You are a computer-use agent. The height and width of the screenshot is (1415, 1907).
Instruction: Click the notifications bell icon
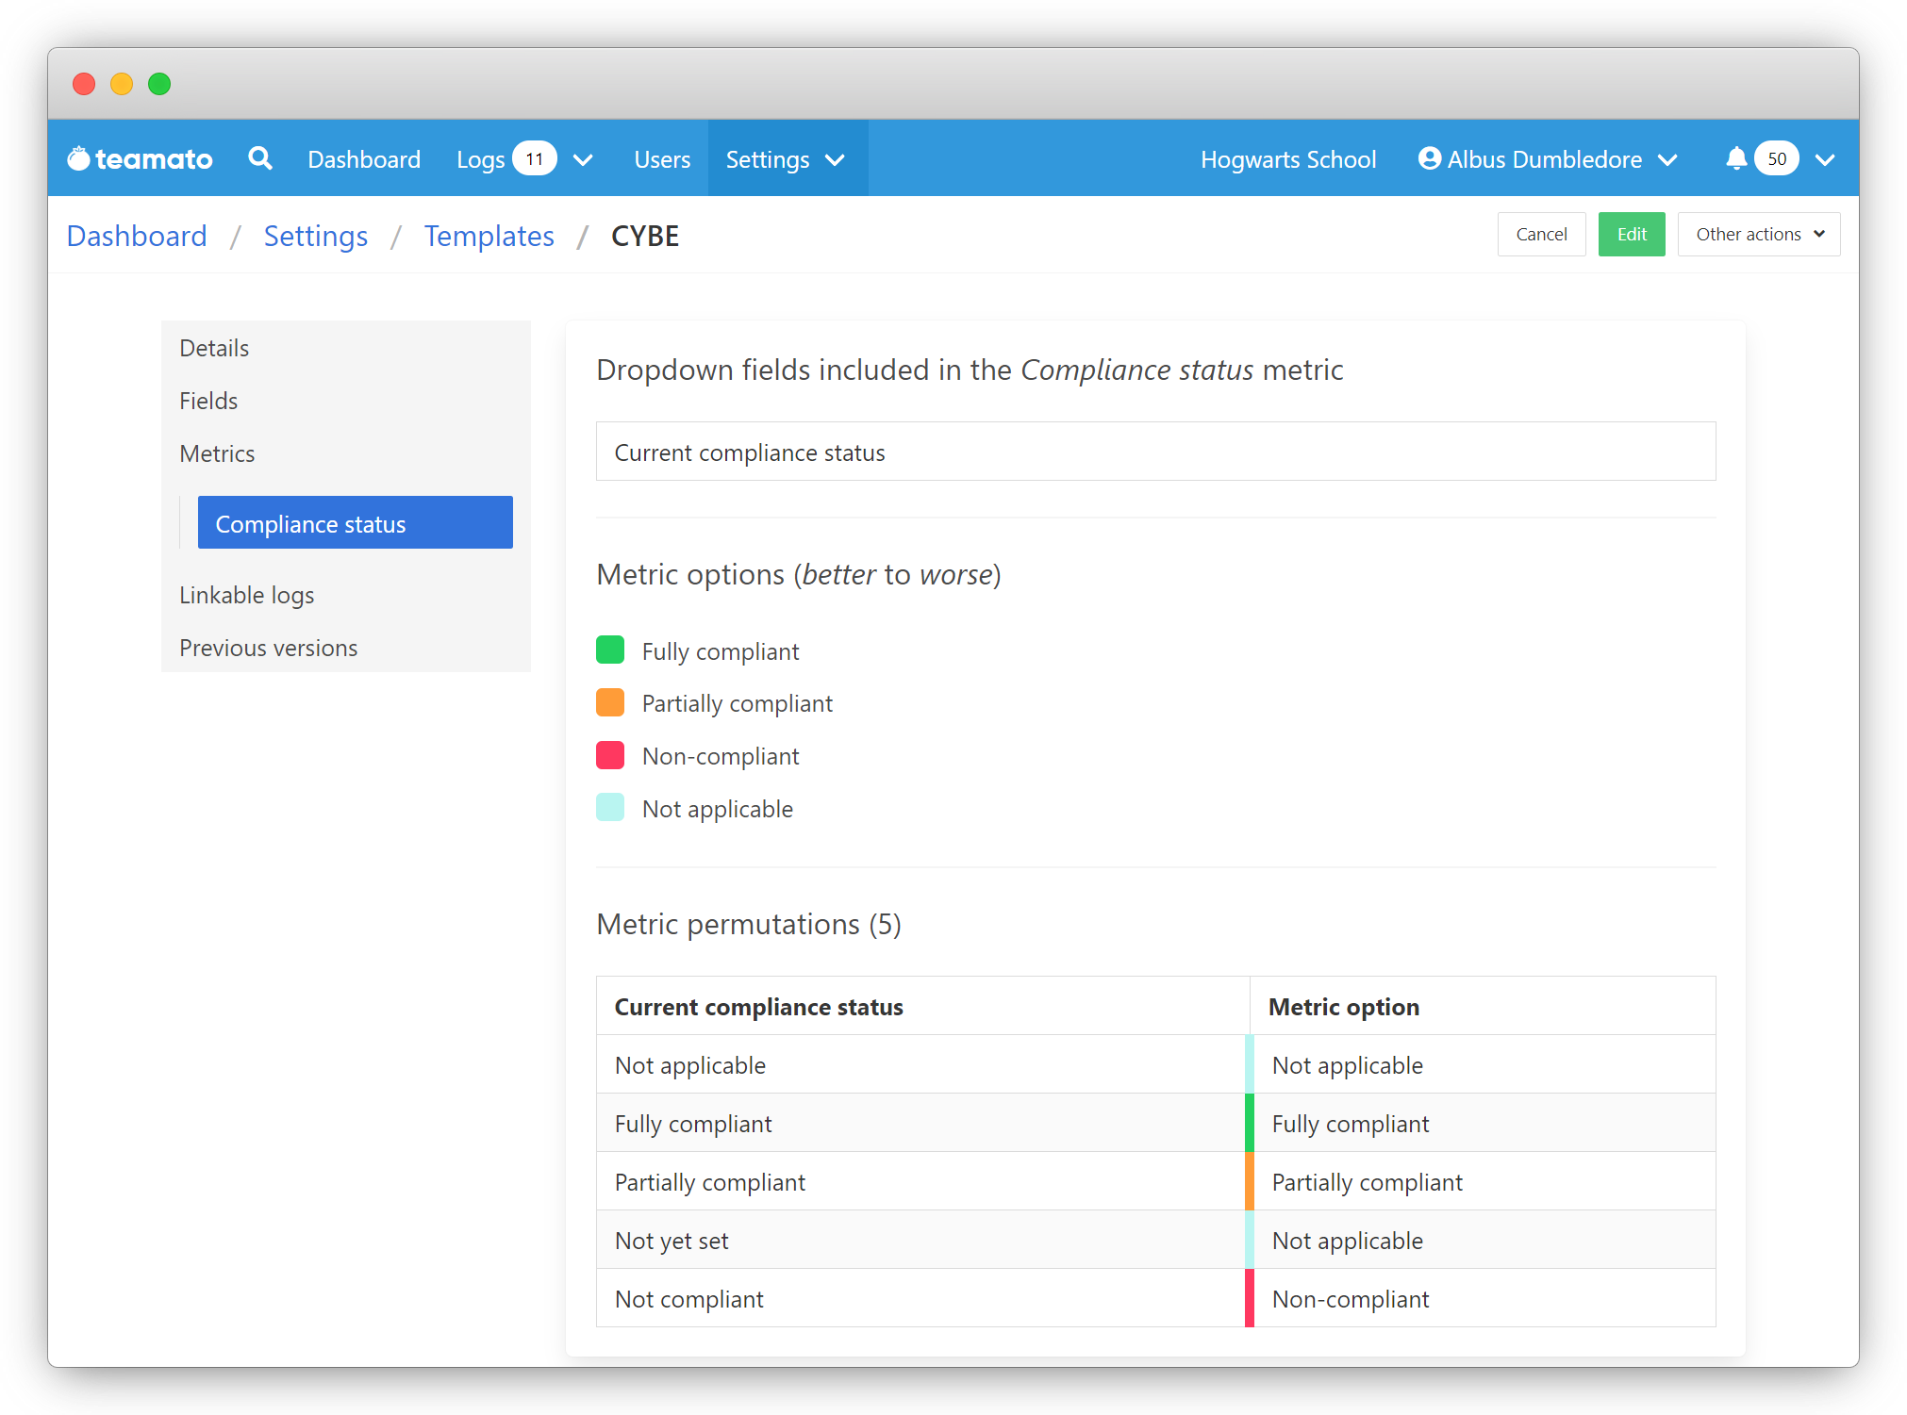pos(1736,158)
